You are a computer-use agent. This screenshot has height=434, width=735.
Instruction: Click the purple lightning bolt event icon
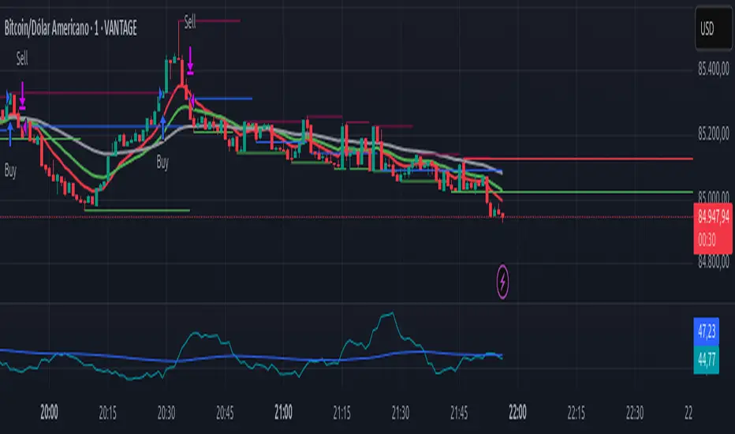[502, 282]
